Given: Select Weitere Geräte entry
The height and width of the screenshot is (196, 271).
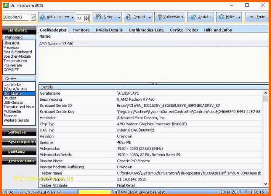Looking at the screenshot, I should point(16,120).
